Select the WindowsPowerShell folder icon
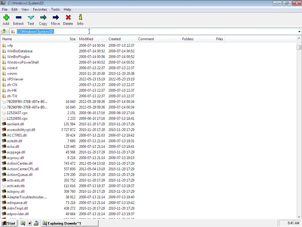 [x=4, y=62]
